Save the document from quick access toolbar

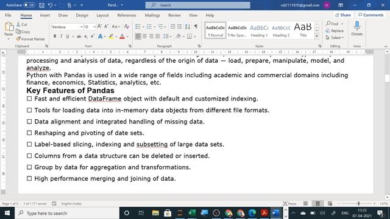pos(41,5)
